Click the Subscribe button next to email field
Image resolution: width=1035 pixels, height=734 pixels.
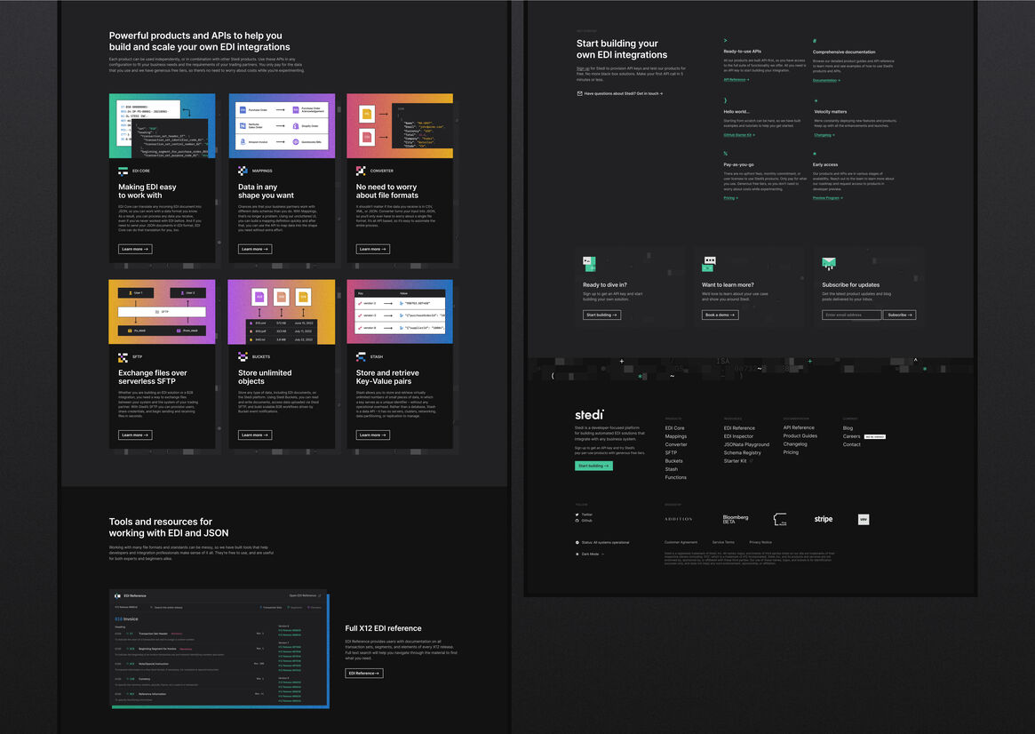point(899,315)
